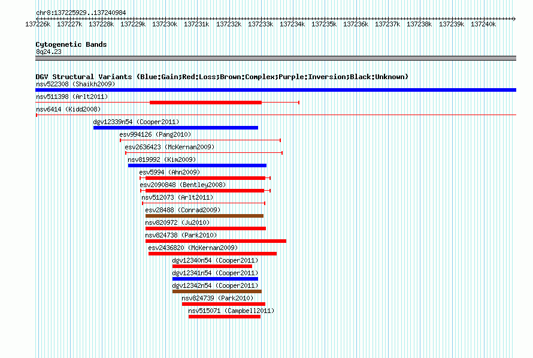This screenshot has width=533, height=358.
Task: Click the 137240k ruler label
Action: 483,24
